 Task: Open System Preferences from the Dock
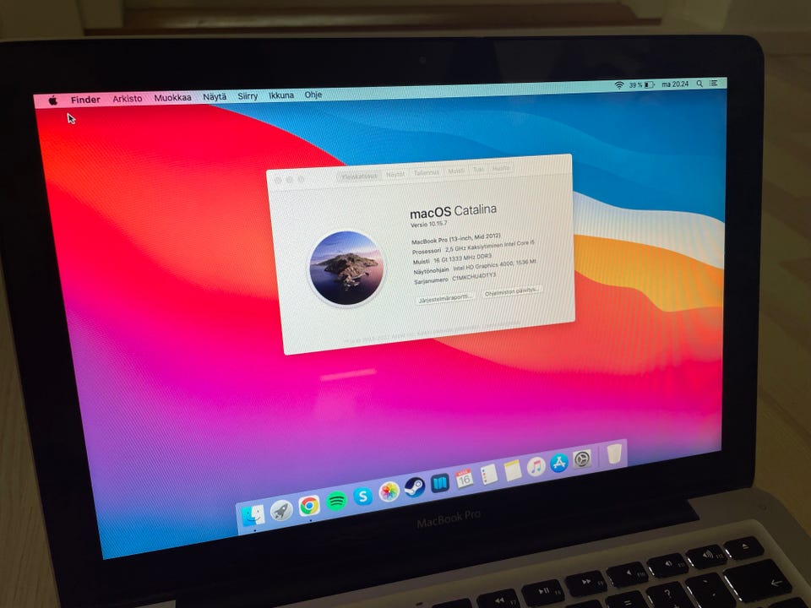click(x=582, y=459)
